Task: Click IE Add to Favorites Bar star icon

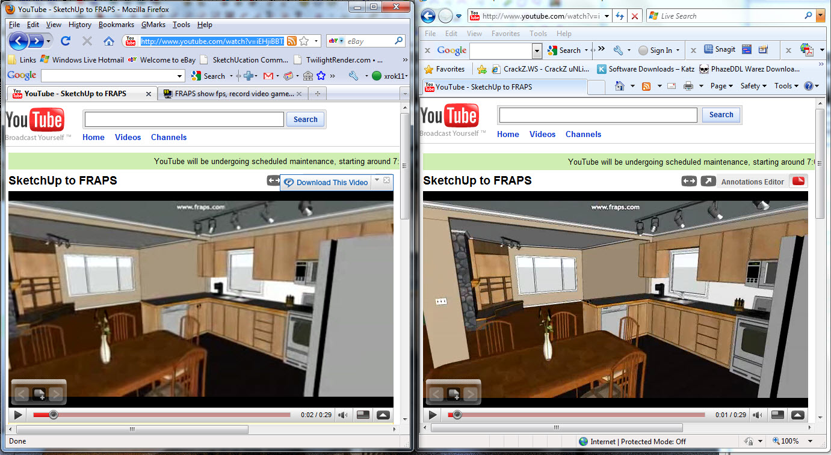Action: coord(481,69)
